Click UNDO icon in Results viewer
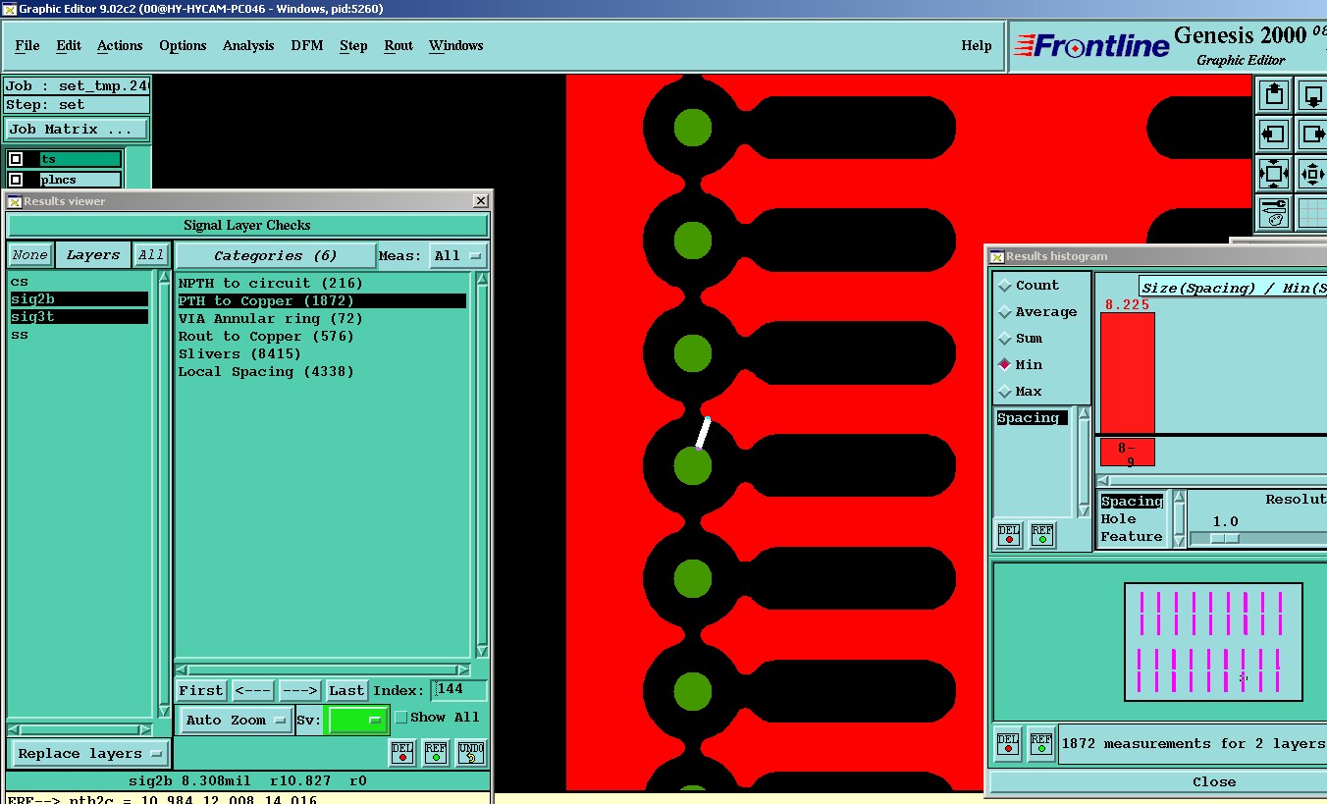 470,753
